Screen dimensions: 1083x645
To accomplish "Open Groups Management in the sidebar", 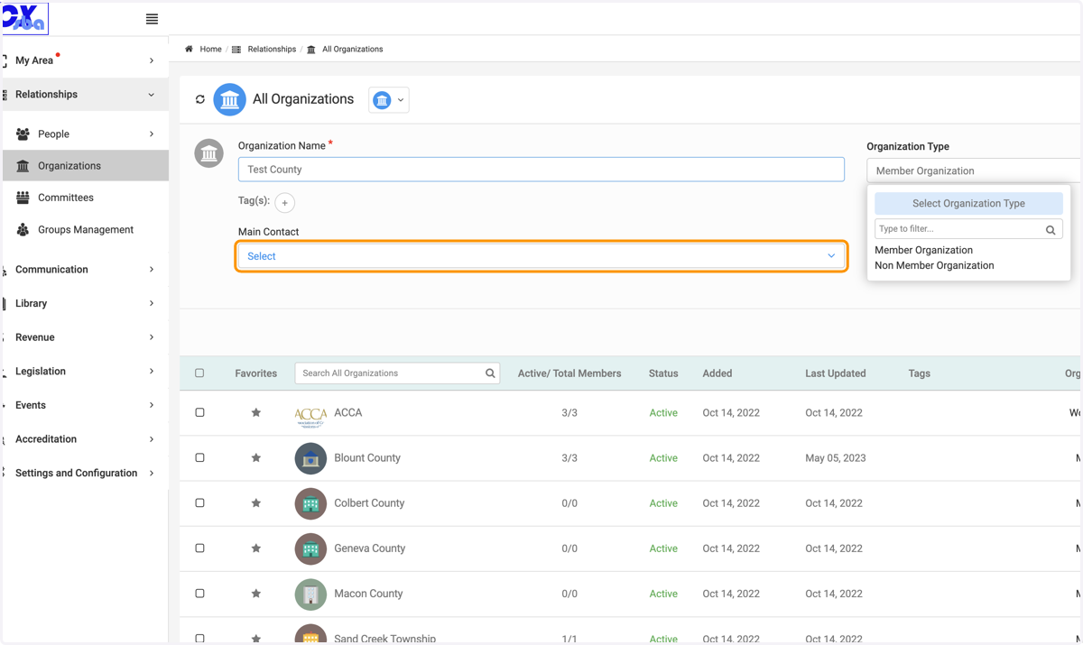I will [85, 230].
